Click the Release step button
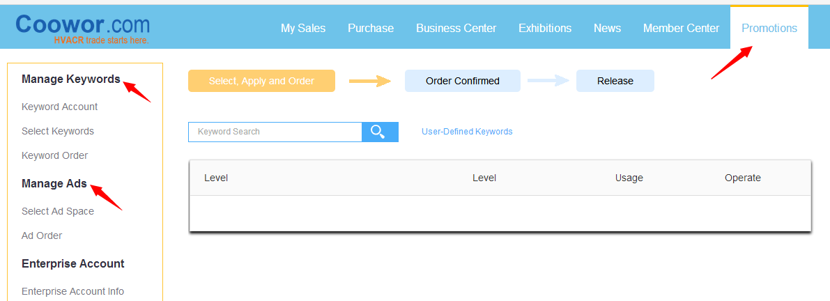830x301 pixels. click(x=615, y=81)
